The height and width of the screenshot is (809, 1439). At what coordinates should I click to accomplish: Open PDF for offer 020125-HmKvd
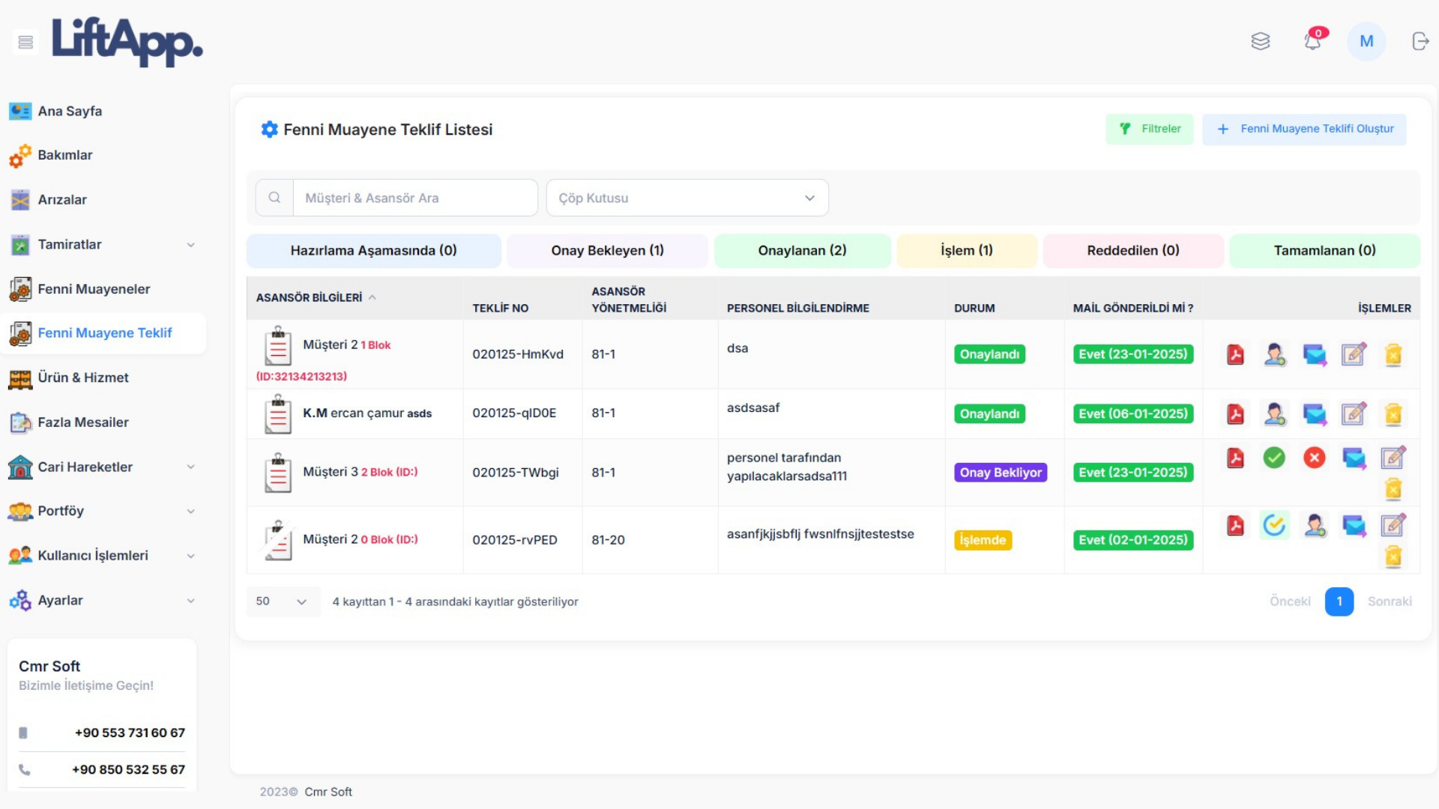click(x=1235, y=354)
